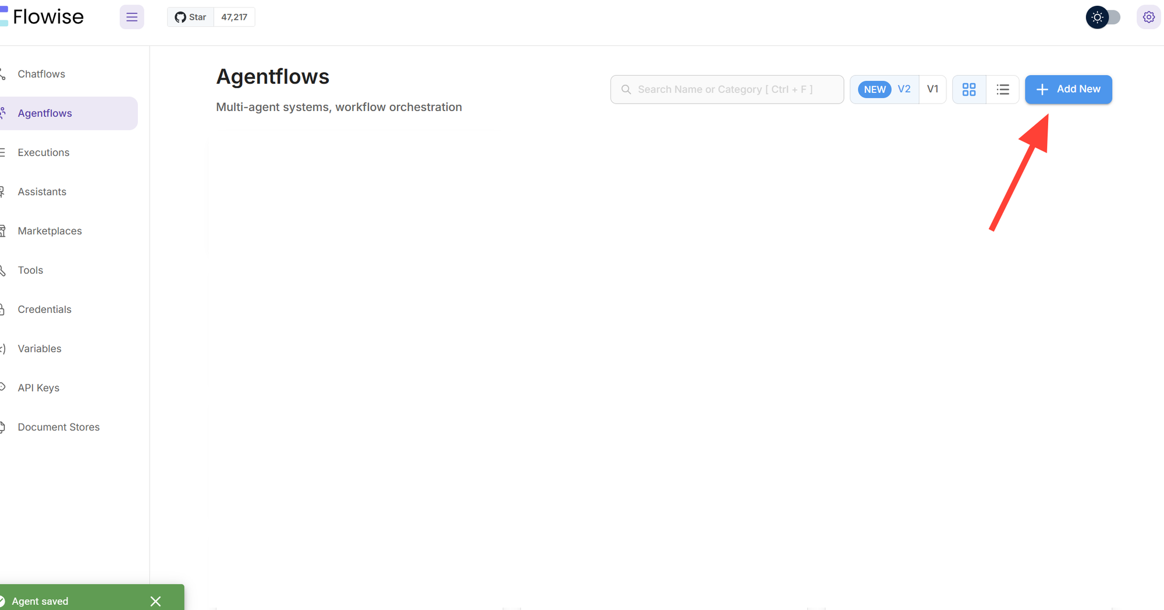Screen dimensions: 1164x610
Task: Switch to list view
Action: click(1002, 90)
